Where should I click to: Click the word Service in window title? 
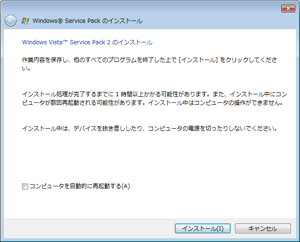click(75, 21)
